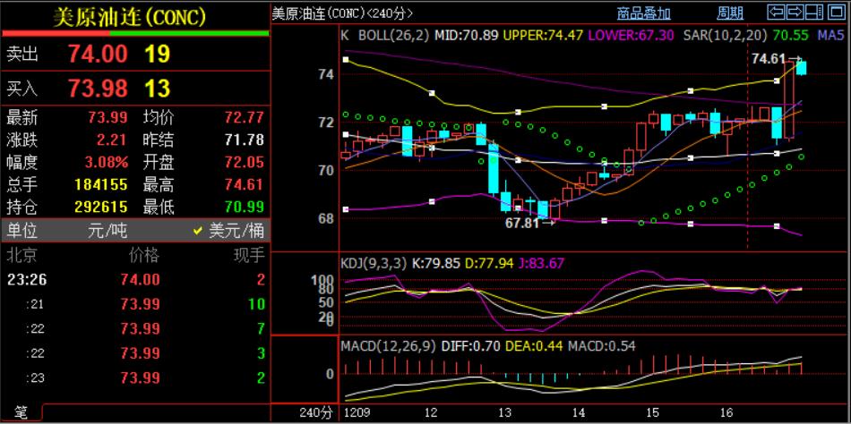Click the red-green buy/sell ratio bar
The height and width of the screenshot is (424, 851).
coord(134,33)
